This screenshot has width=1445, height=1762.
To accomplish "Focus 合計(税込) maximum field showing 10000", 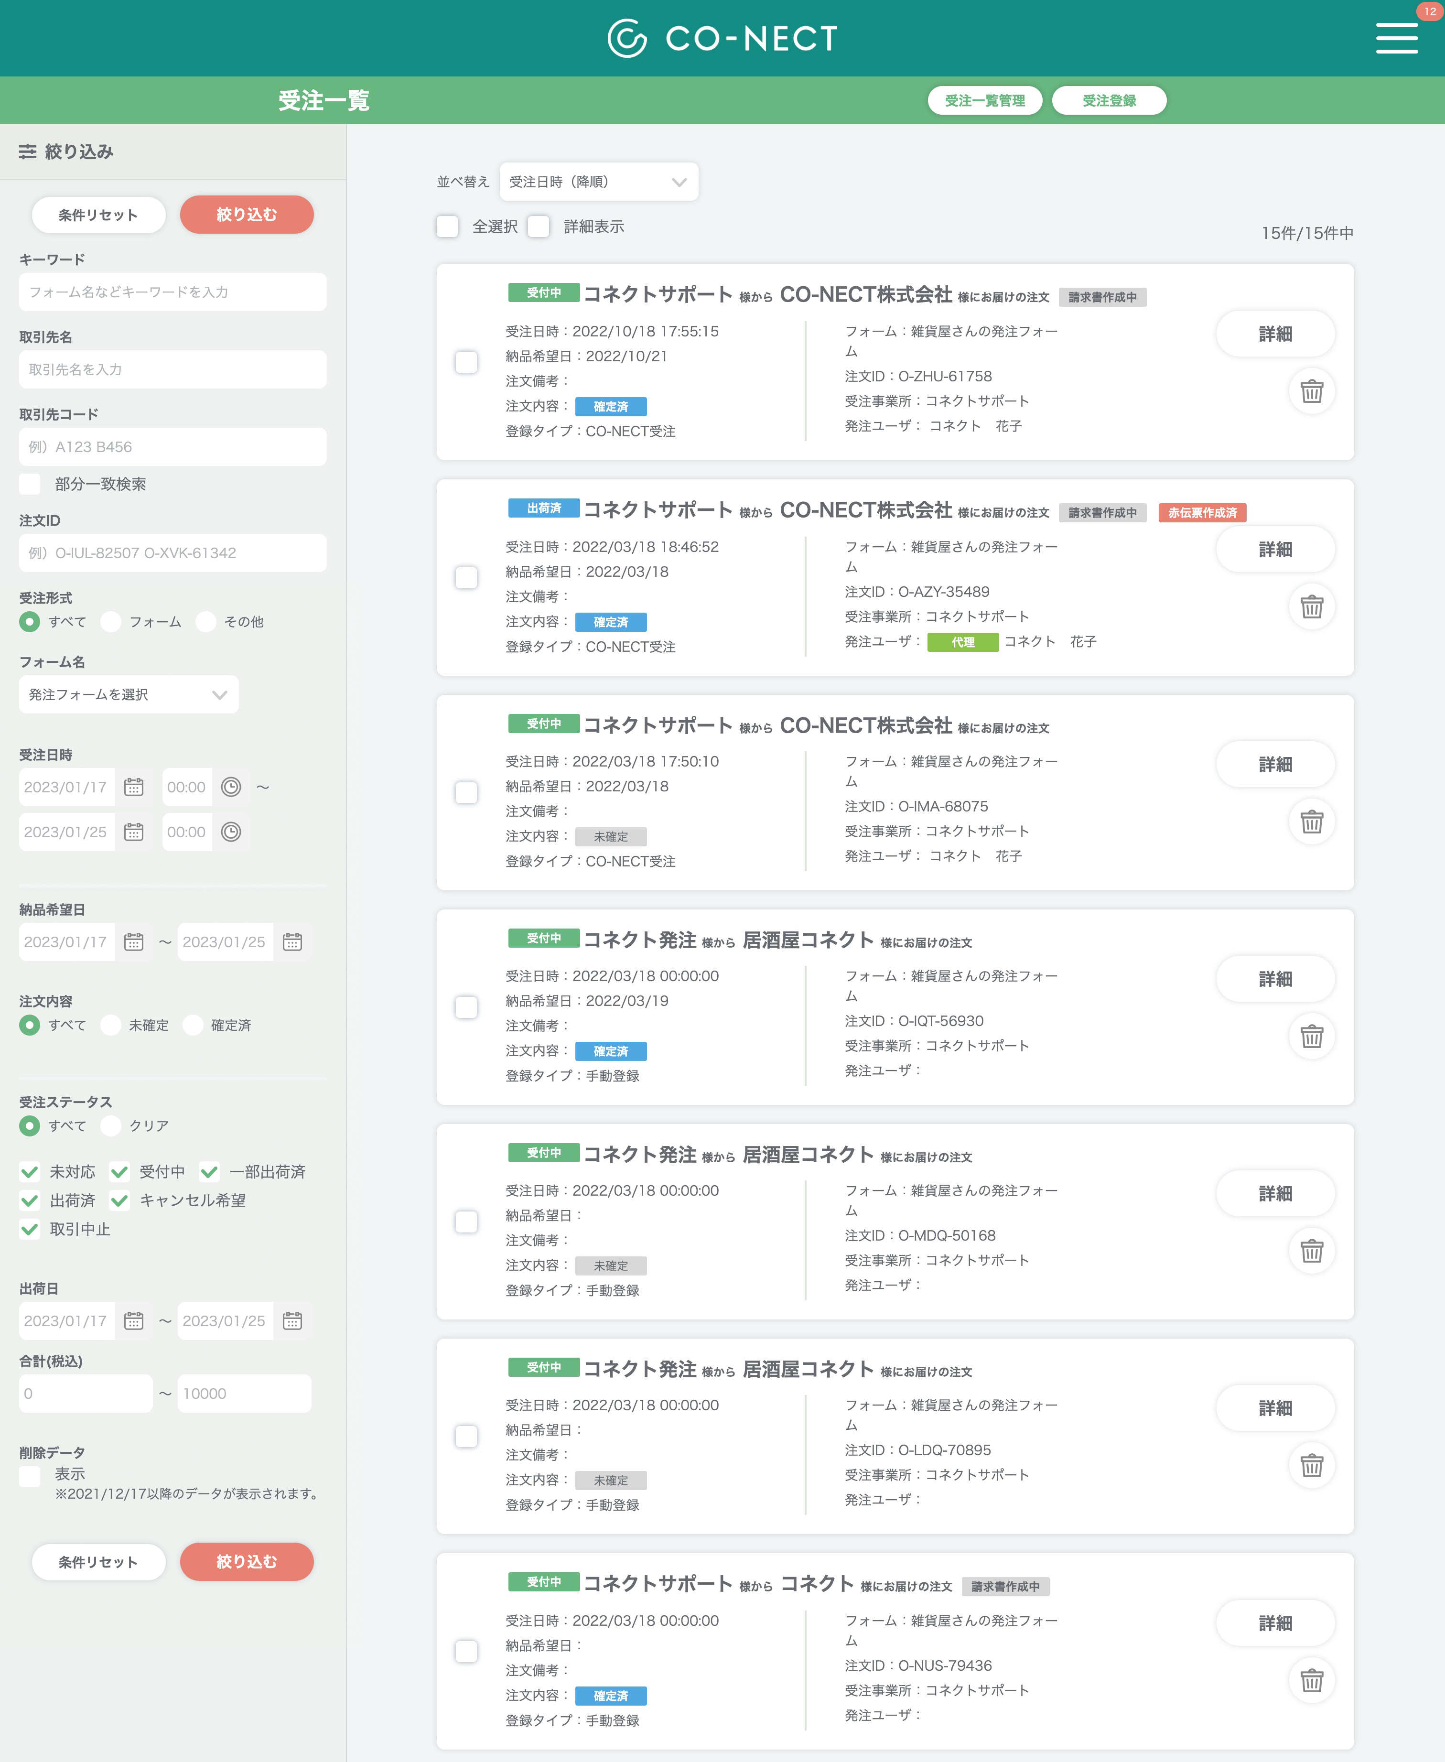I will coord(245,1393).
